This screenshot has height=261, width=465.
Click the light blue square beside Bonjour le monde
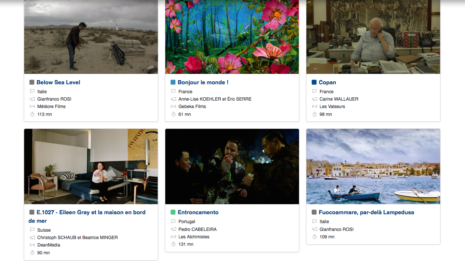click(173, 82)
